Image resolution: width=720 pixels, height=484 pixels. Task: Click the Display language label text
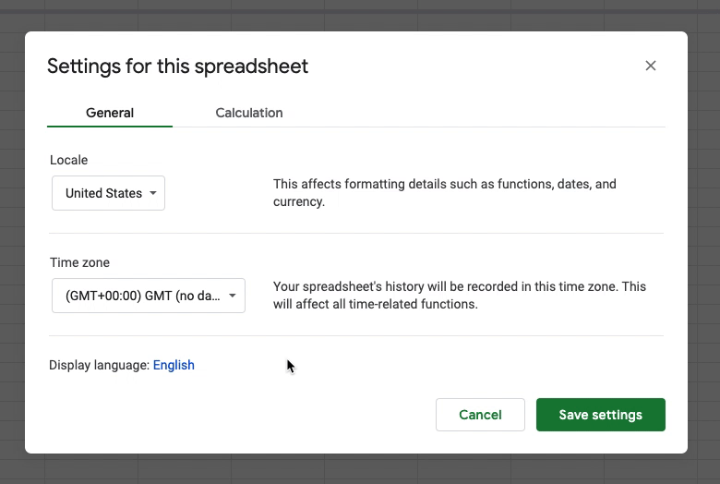(x=99, y=365)
